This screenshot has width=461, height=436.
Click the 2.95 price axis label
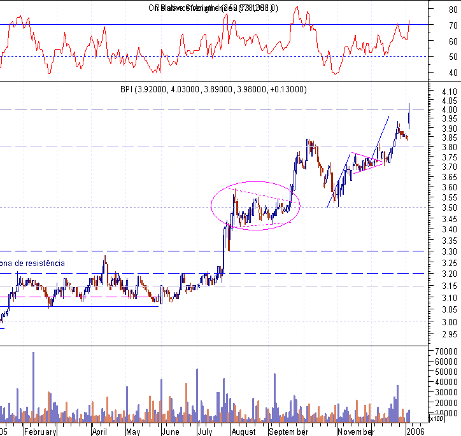[x=450, y=334]
